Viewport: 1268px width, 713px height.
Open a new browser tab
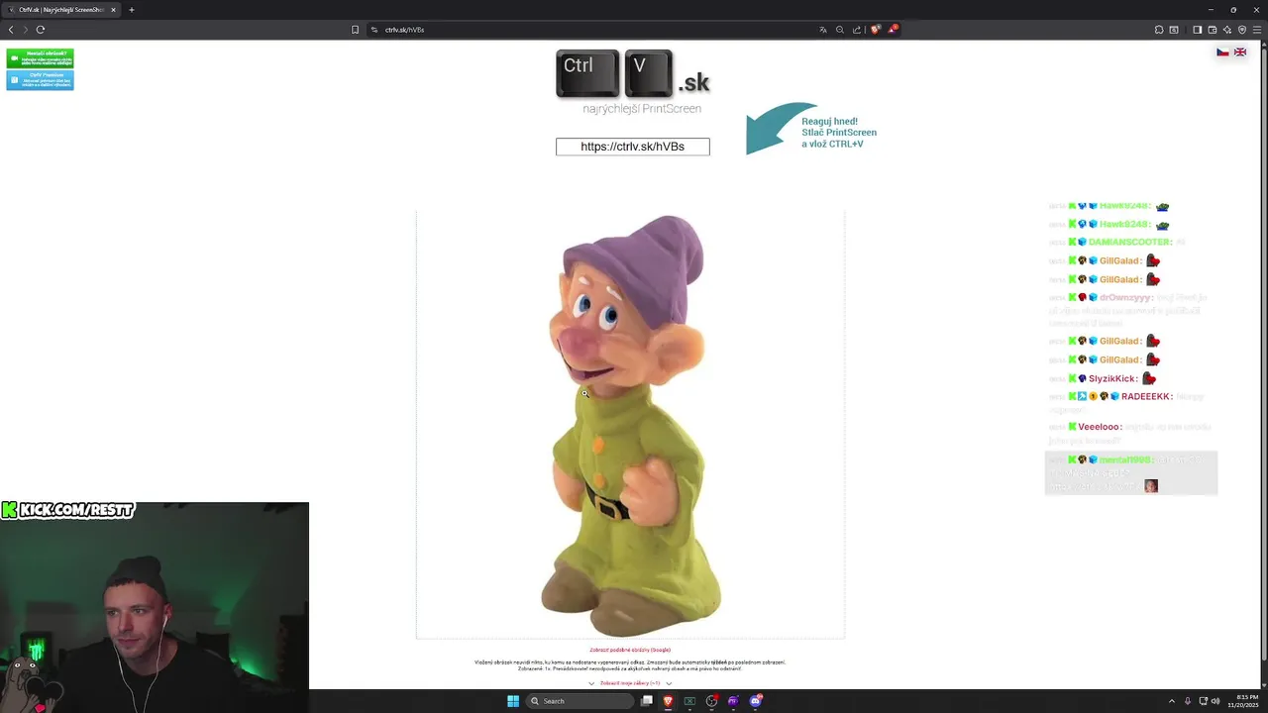131,10
